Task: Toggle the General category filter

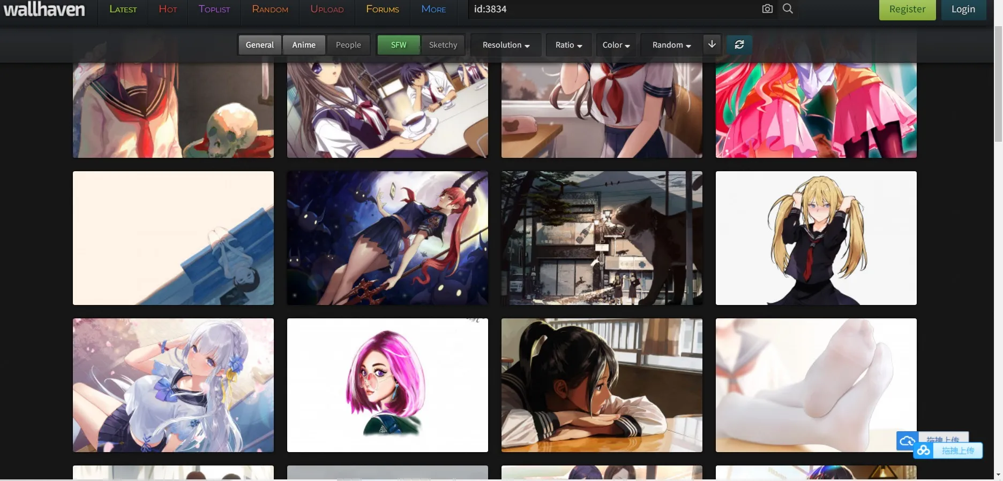Action: pos(260,45)
